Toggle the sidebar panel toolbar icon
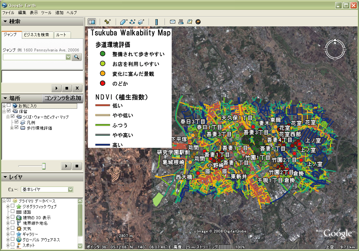The width and height of the screenshot is (359, 251). (92, 22)
